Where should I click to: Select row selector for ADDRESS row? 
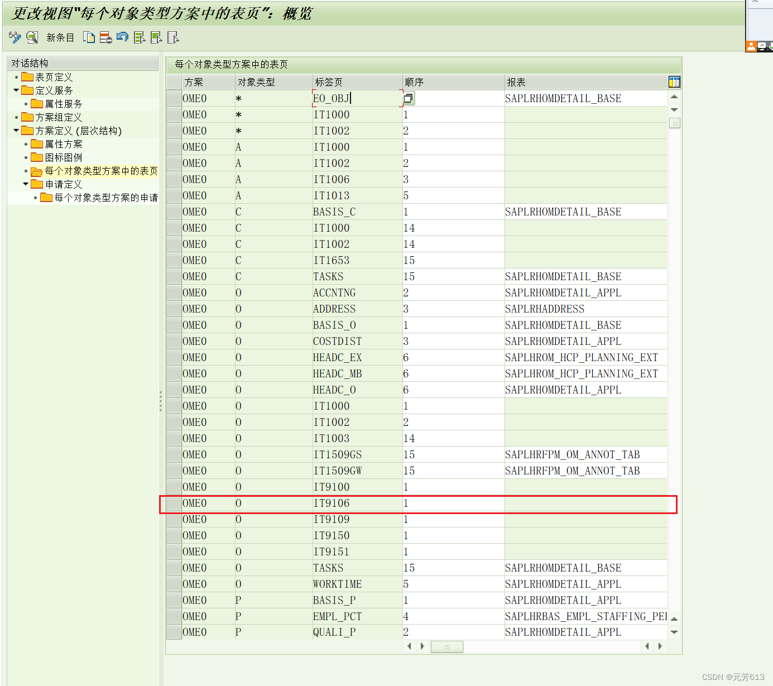[174, 309]
